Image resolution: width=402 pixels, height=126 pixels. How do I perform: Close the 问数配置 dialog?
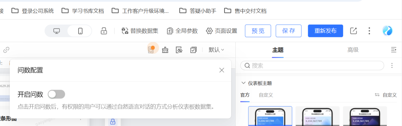click(x=222, y=70)
